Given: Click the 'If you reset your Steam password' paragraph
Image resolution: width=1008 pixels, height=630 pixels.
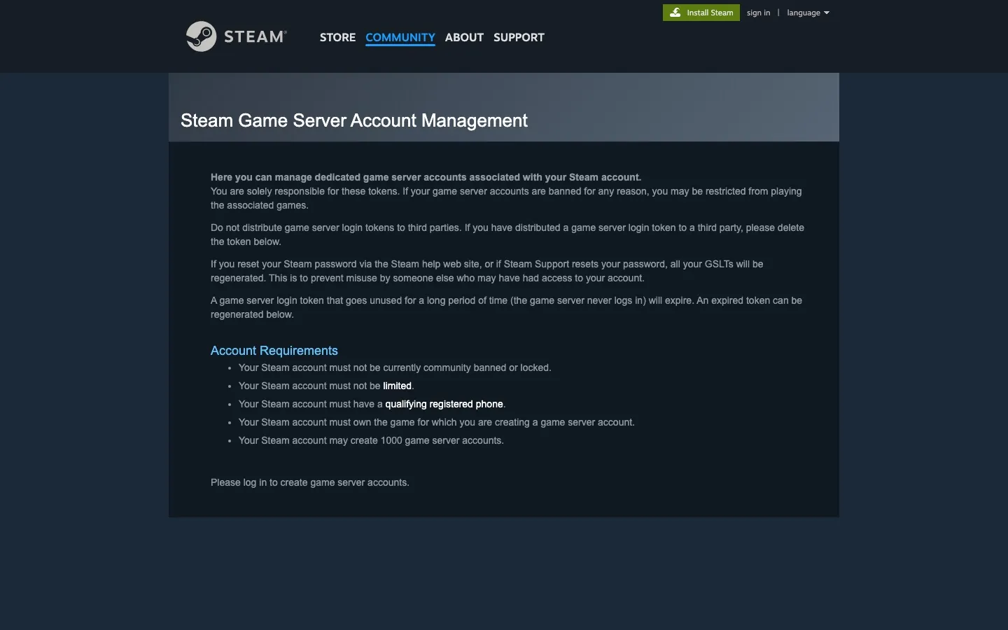Looking at the screenshot, I should (x=487, y=271).
